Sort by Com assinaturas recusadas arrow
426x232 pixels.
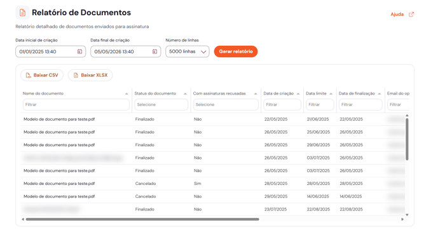(x=256, y=93)
